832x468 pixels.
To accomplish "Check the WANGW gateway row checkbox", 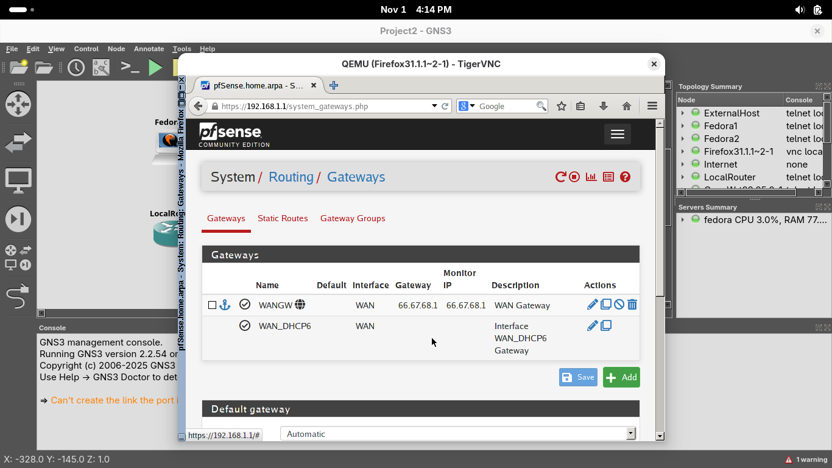I will 212,305.
